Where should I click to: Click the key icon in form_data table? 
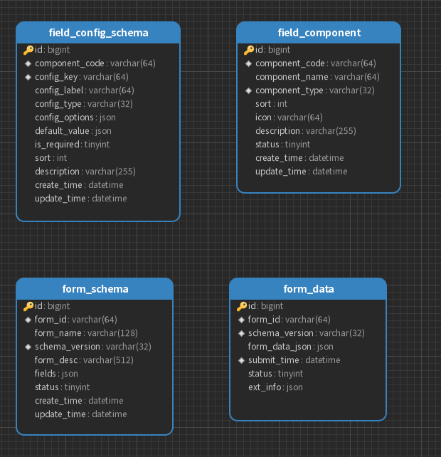tap(242, 306)
